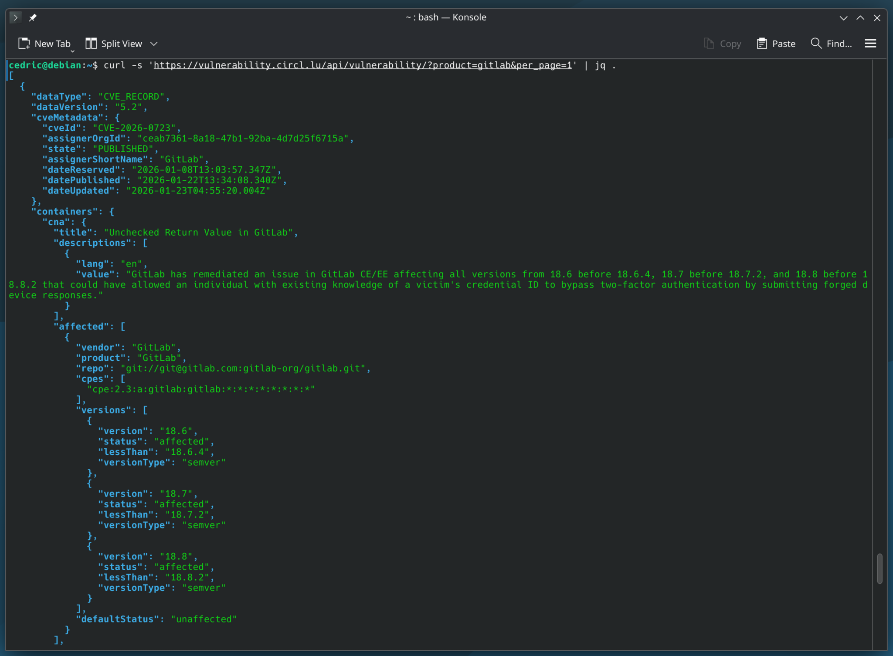Click the Split View icon

(91, 44)
